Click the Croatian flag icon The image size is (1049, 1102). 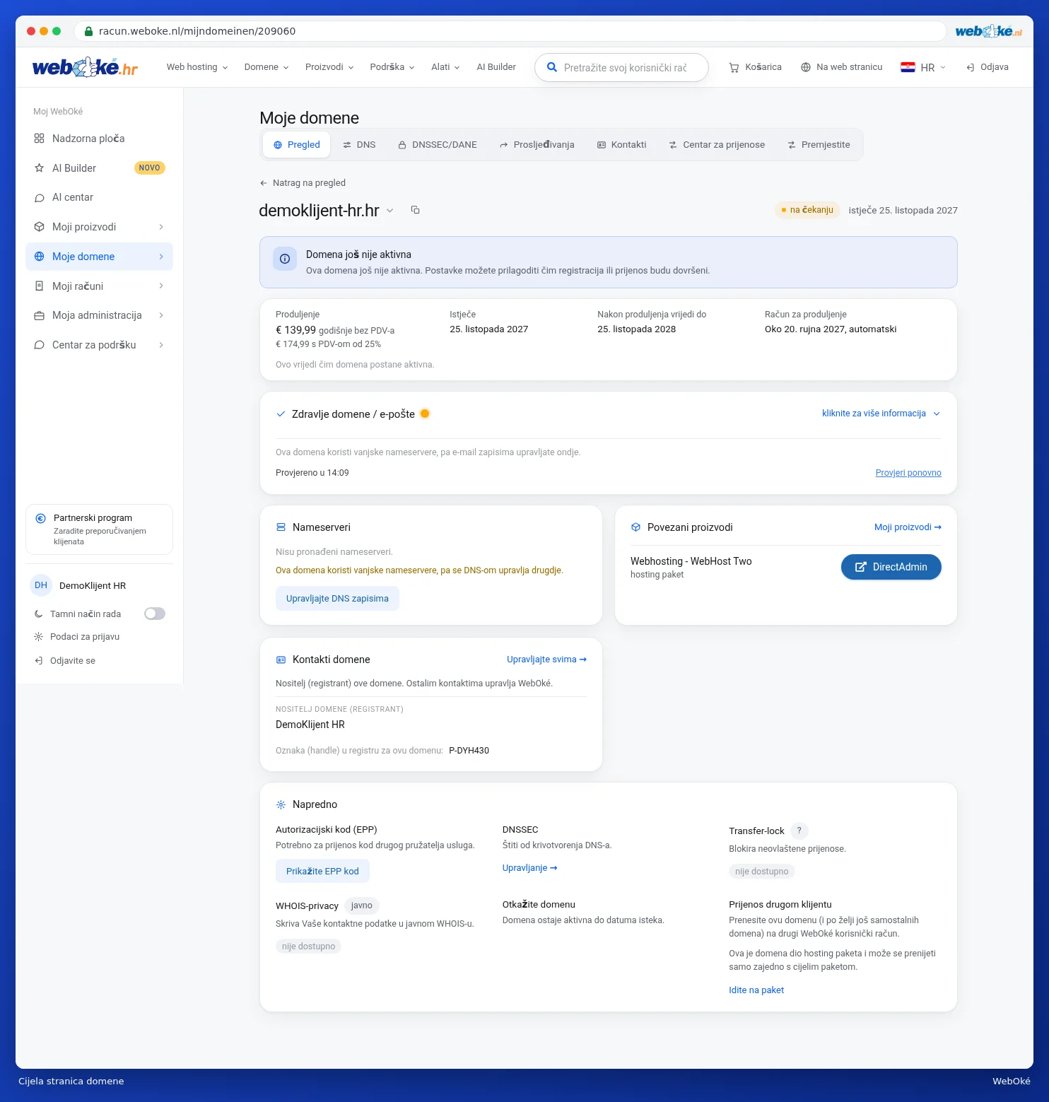[908, 67]
